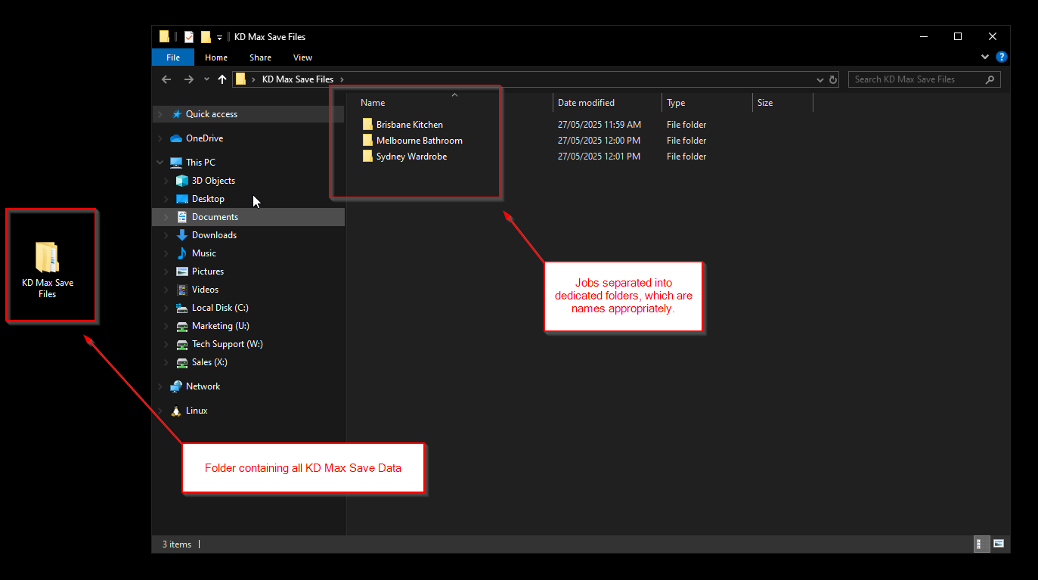Viewport: 1038px width, 580px height.
Task: Open Documents in the navigation pane
Action: (215, 217)
